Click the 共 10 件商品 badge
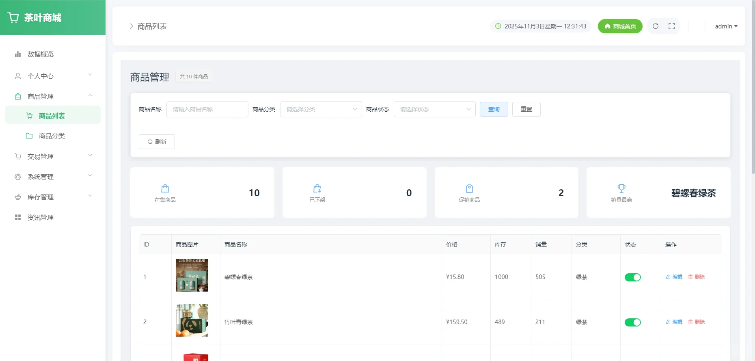 [x=194, y=76]
